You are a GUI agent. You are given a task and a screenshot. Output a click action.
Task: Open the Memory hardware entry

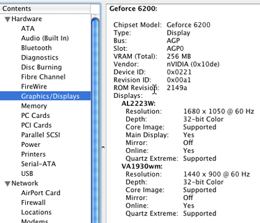click(34, 106)
